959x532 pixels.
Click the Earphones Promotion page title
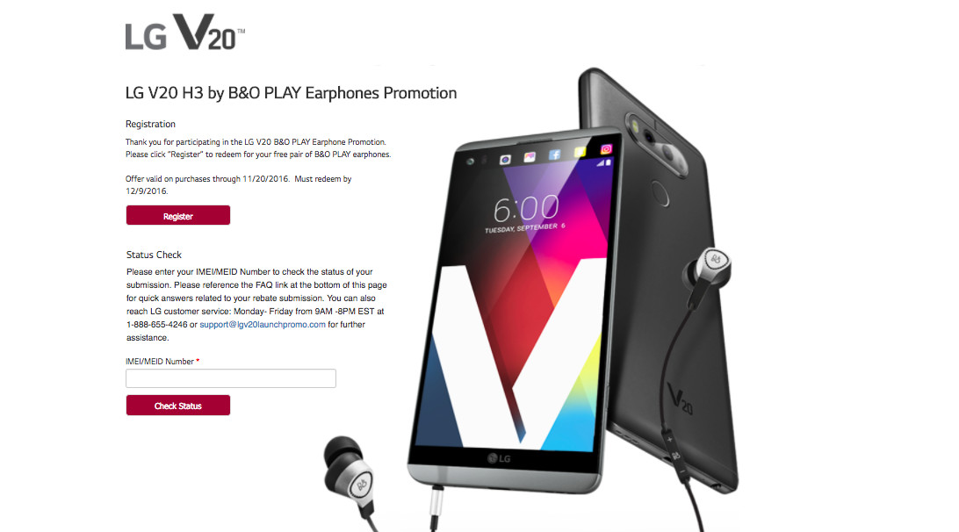click(292, 93)
